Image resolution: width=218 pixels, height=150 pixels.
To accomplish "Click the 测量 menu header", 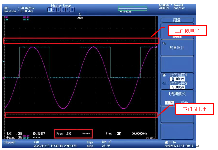I will click(x=177, y=20).
